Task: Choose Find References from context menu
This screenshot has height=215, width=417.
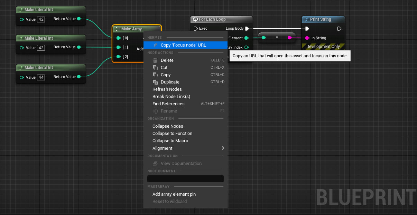Action: click(x=168, y=104)
